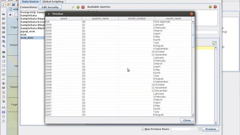Viewport: 240px width, 135px height.
Task: Click the Max Preview Rows number field
Action: 184,129
